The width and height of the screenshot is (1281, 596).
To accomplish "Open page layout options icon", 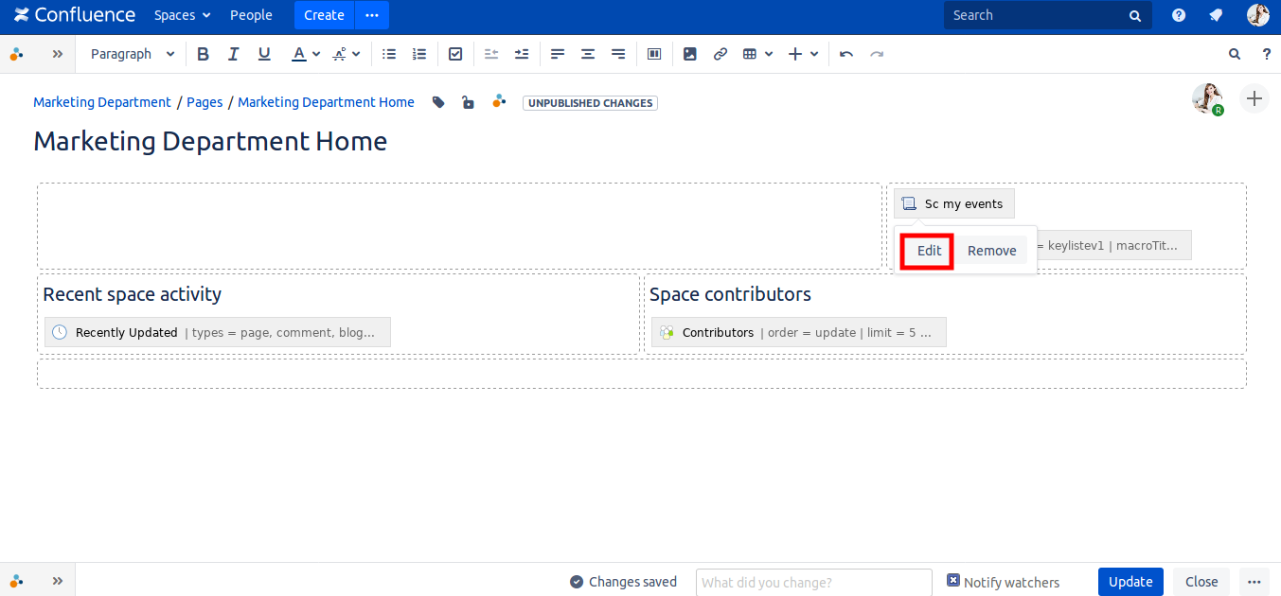I will [653, 54].
